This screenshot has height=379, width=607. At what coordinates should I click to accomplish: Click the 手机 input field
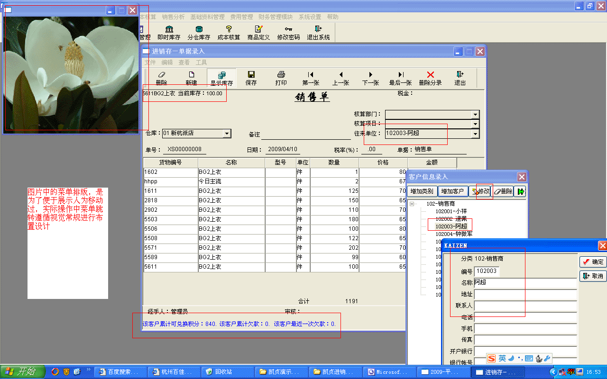tap(525, 329)
